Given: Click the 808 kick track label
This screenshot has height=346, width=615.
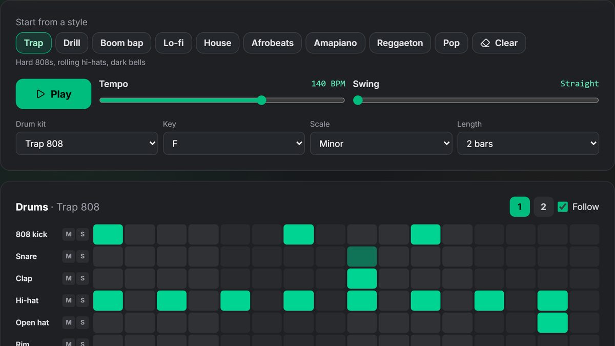Looking at the screenshot, I should tap(31, 234).
